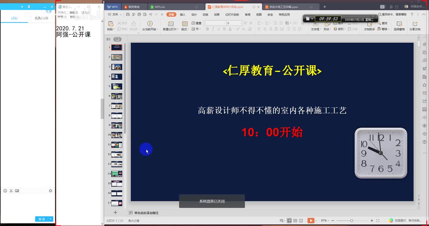The height and width of the screenshot is (226, 429).
Task: Open the 替换 replace dropdown
Action: coord(383,29)
